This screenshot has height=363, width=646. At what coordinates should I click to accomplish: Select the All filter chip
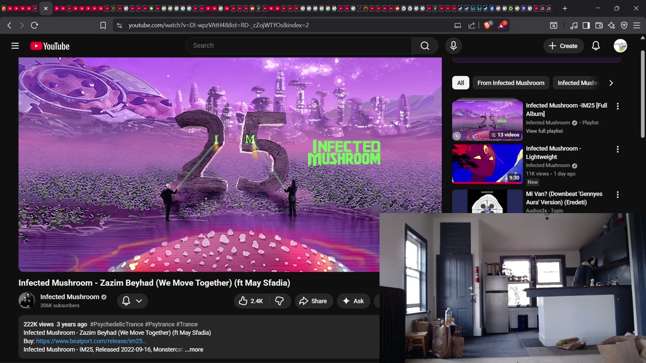click(x=461, y=83)
